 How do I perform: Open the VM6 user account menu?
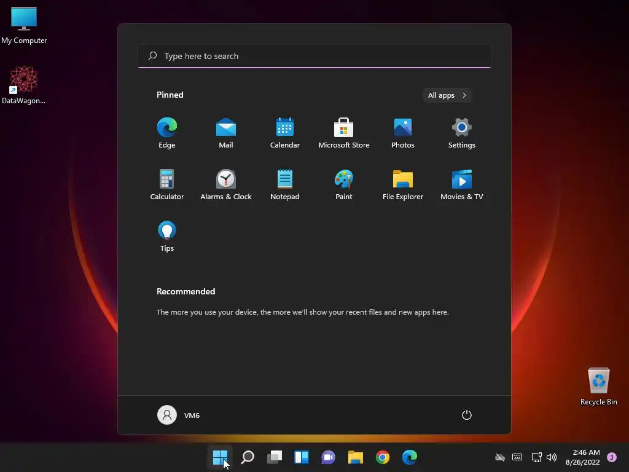click(x=179, y=415)
